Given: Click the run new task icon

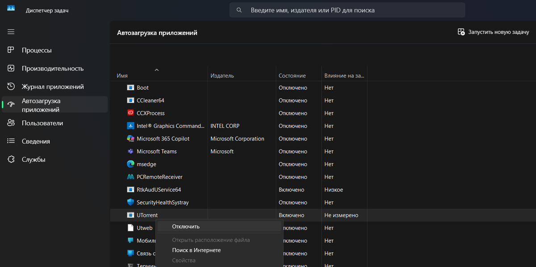Looking at the screenshot, I should click(x=461, y=32).
